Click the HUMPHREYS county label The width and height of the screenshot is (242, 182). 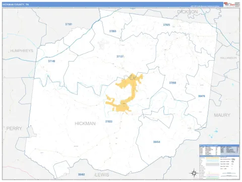22,51
